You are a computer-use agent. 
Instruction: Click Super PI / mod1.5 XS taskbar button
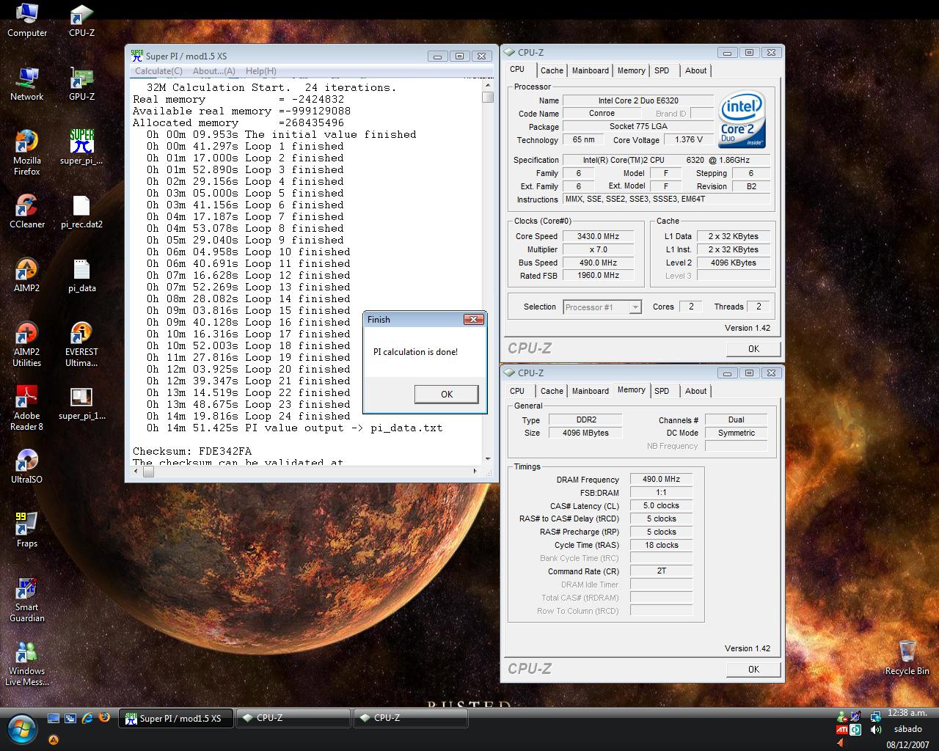point(176,718)
